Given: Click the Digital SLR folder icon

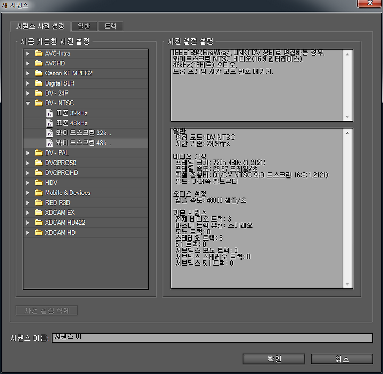Looking at the screenshot, I should (38, 83).
